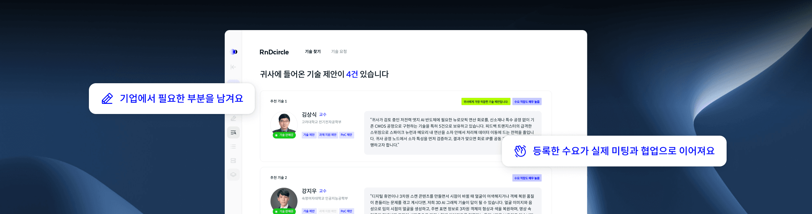Screen dimensions: 812x214
Task: Select 기술 제안 tag for 강지우
Action: (309, 211)
